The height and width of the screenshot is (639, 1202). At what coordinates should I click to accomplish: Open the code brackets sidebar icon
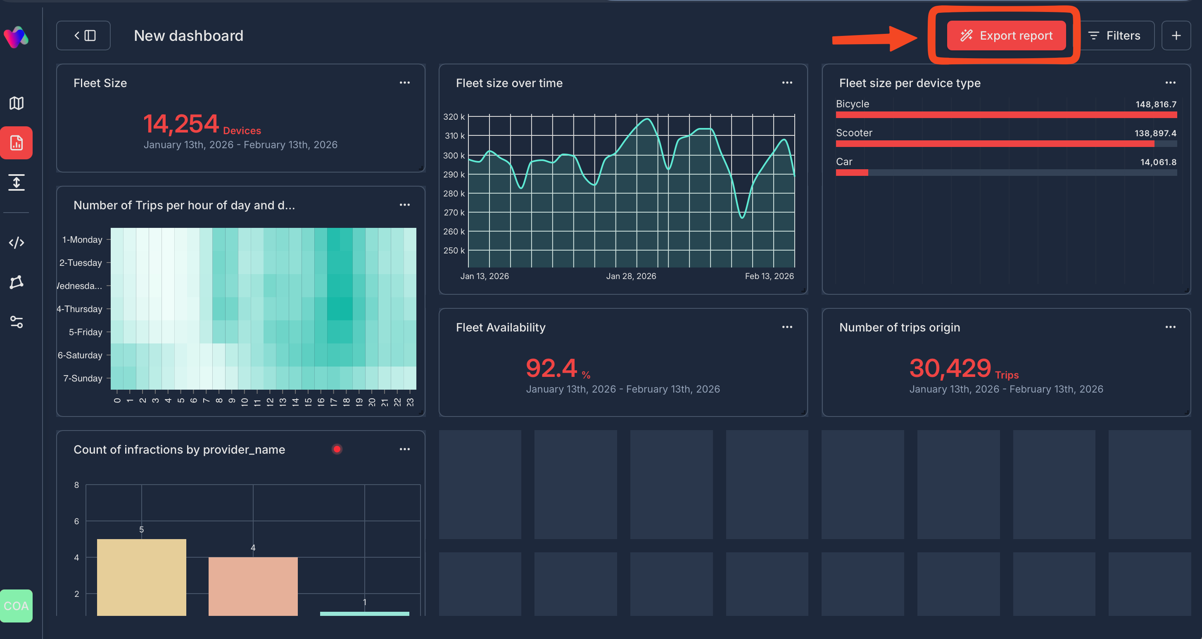coord(17,243)
